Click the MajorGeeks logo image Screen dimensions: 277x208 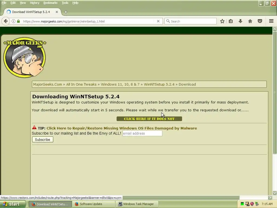click(x=25, y=57)
